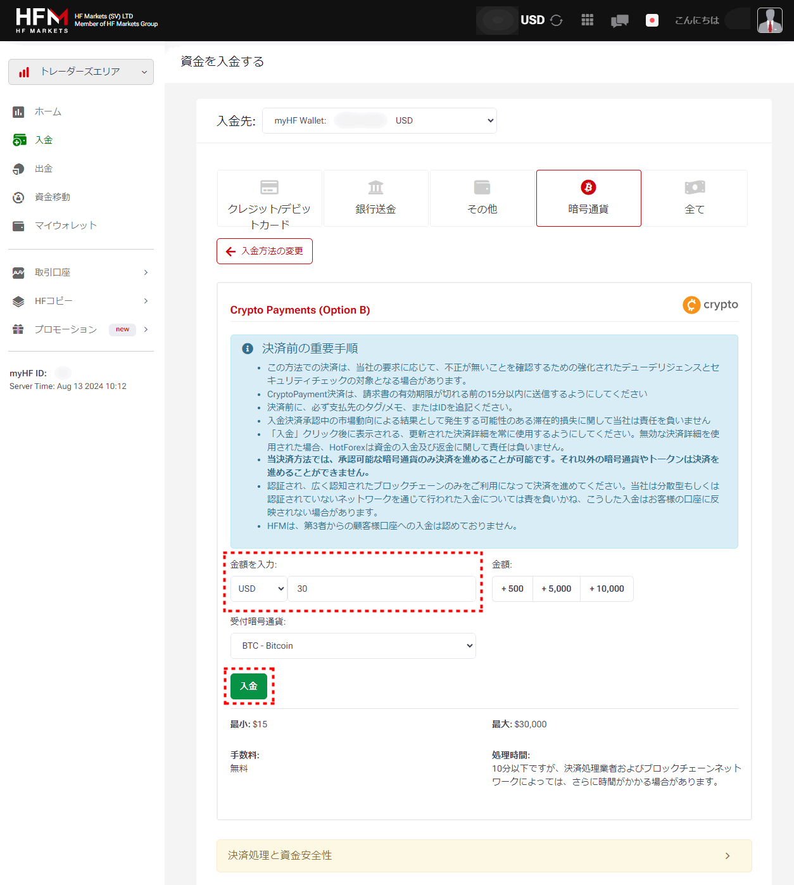Screen dimensions: 794x885
Task: Click the red chart icon in Trader's Area
Action: (x=24, y=72)
